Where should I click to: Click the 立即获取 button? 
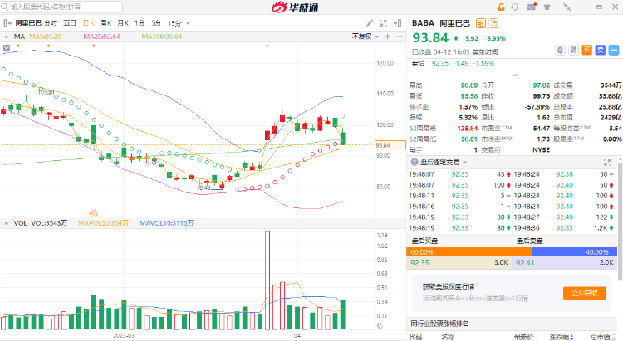[585, 293]
